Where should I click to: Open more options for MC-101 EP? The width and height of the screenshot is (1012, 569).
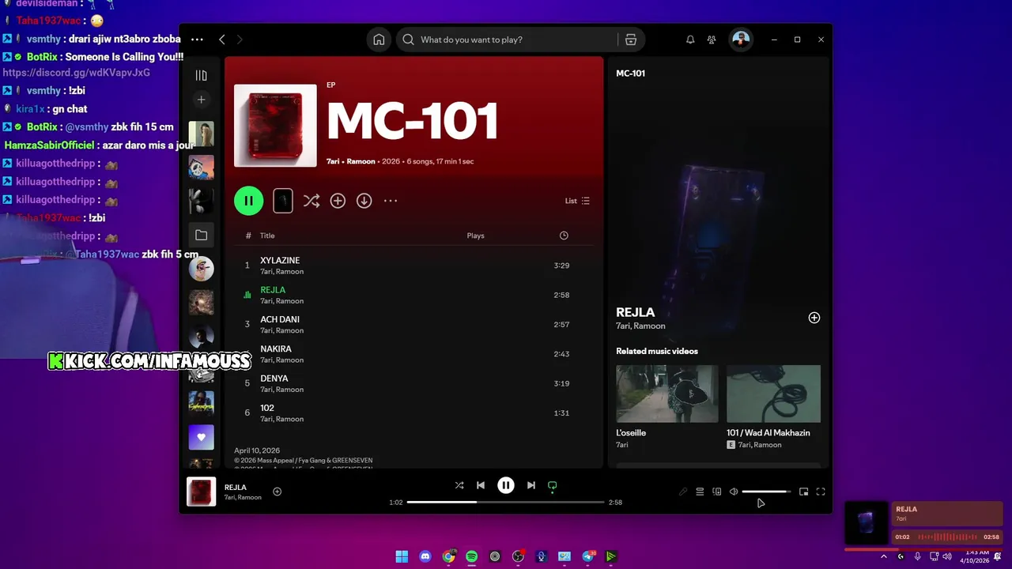tap(391, 201)
